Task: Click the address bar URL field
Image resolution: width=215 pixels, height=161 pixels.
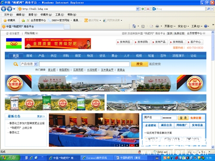Action: click(x=77, y=9)
